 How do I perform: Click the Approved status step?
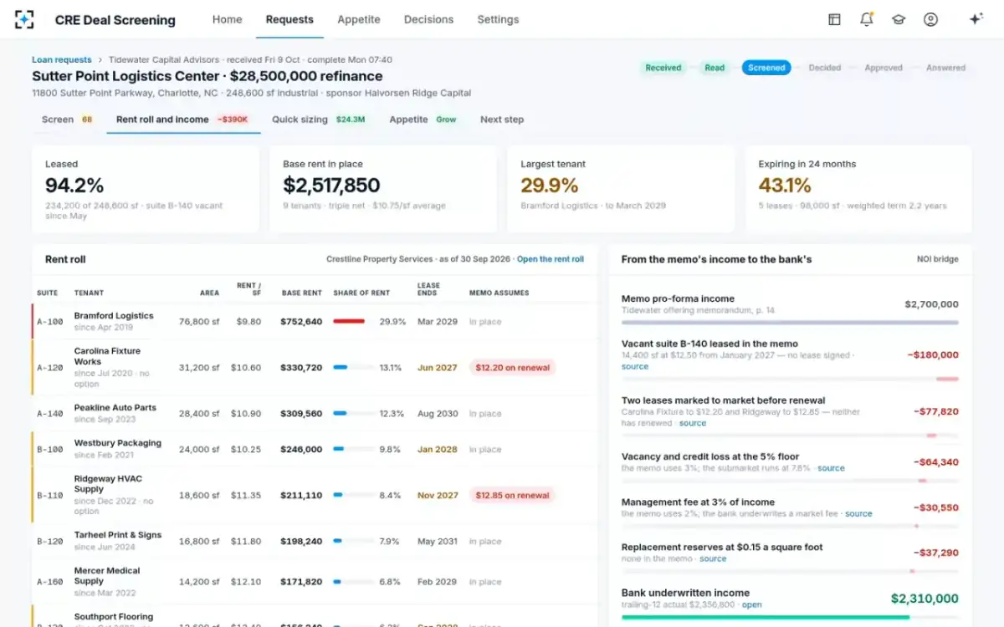(884, 68)
